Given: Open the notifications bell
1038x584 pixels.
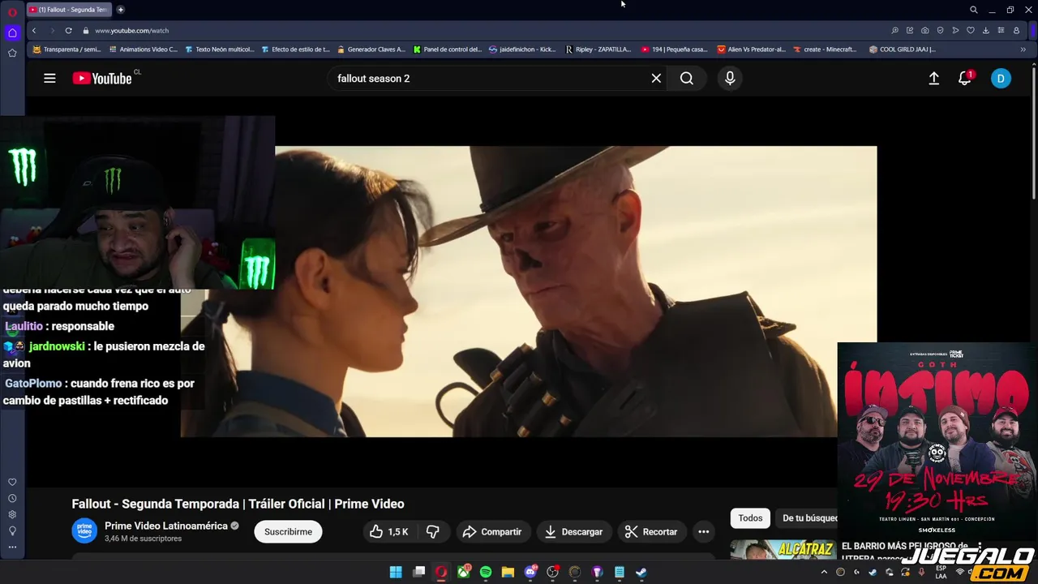Looking at the screenshot, I should 965,78.
